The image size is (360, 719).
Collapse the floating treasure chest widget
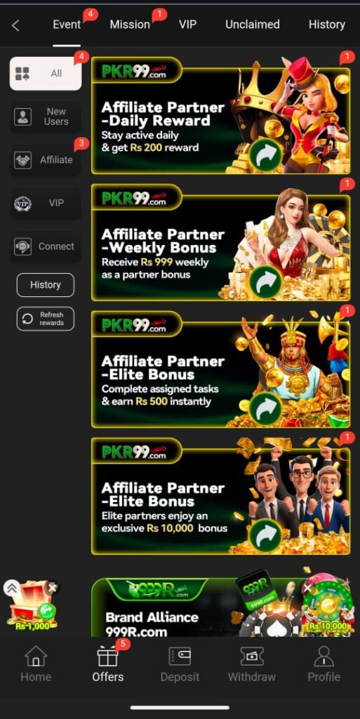coord(11,588)
